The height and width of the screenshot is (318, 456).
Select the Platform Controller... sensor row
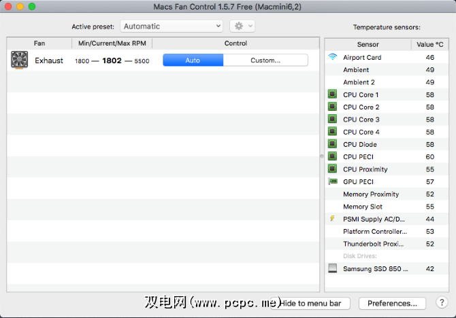[387, 232]
